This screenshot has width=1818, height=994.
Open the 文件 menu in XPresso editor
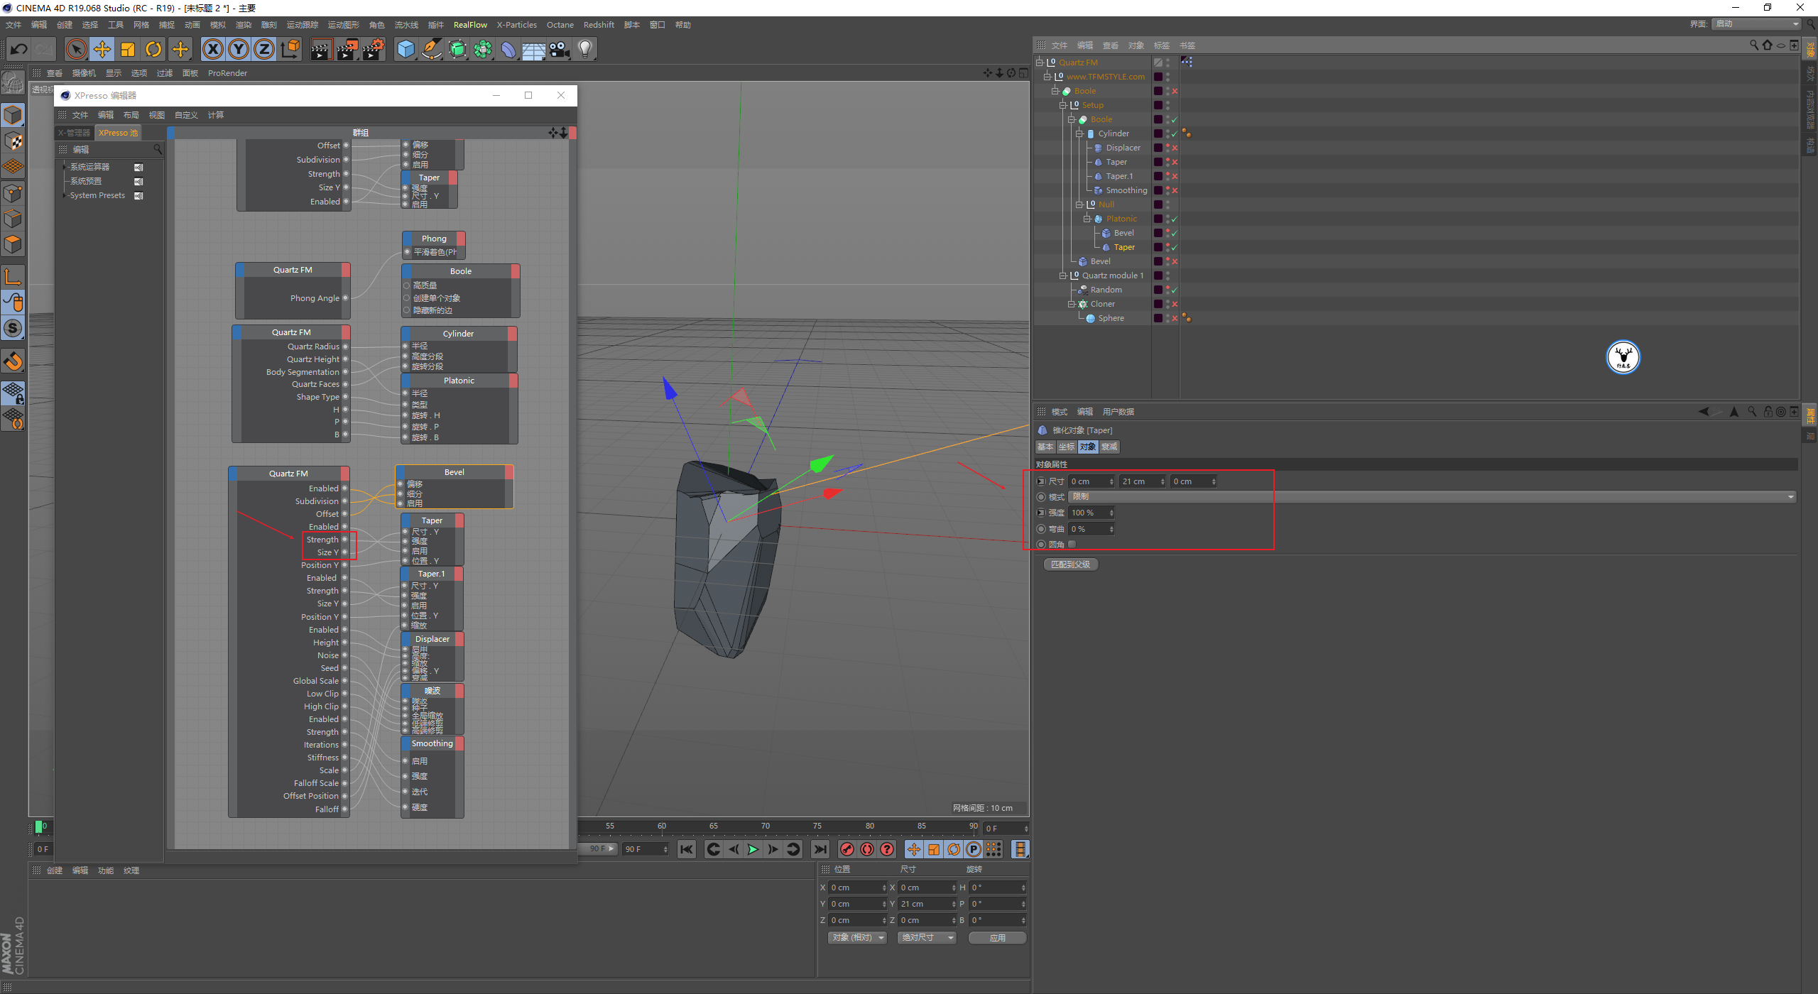click(82, 114)
